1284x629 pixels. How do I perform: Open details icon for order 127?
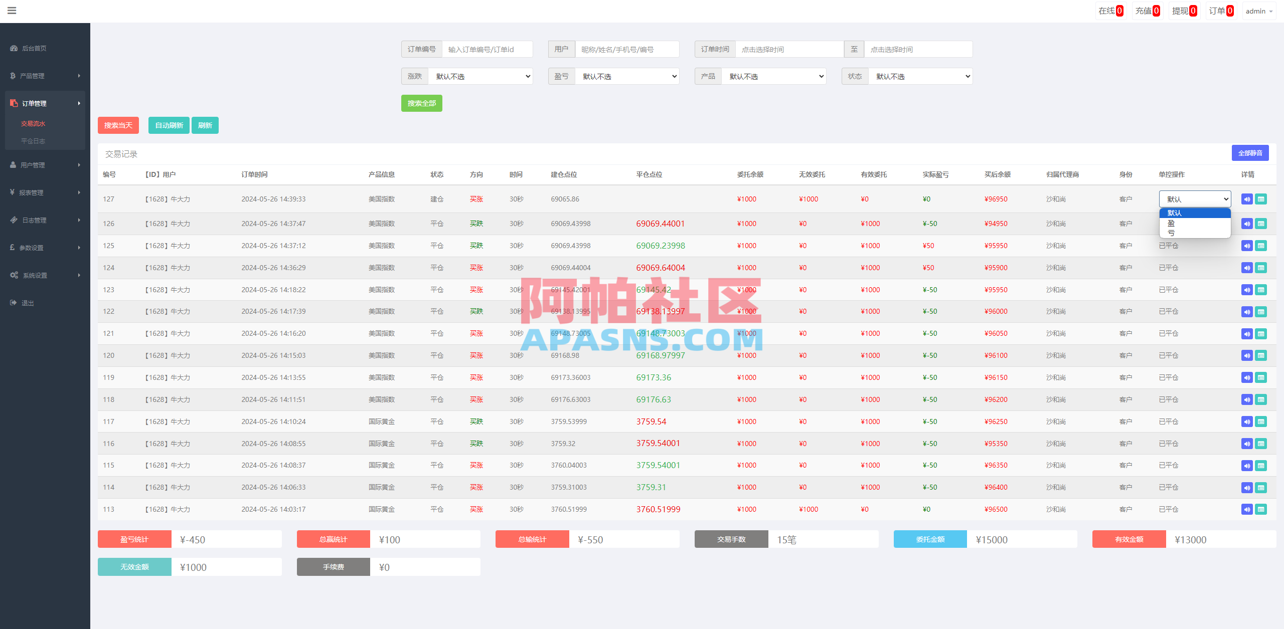(1261, 199)
